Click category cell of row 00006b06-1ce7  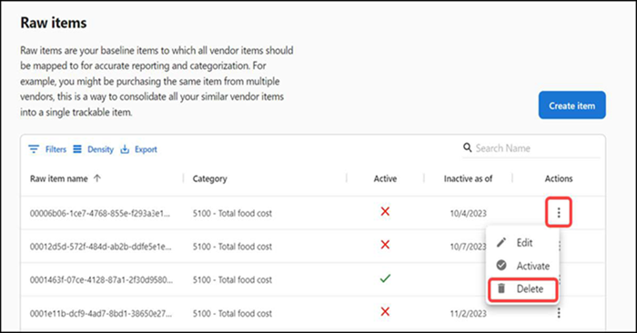(232, 213)
